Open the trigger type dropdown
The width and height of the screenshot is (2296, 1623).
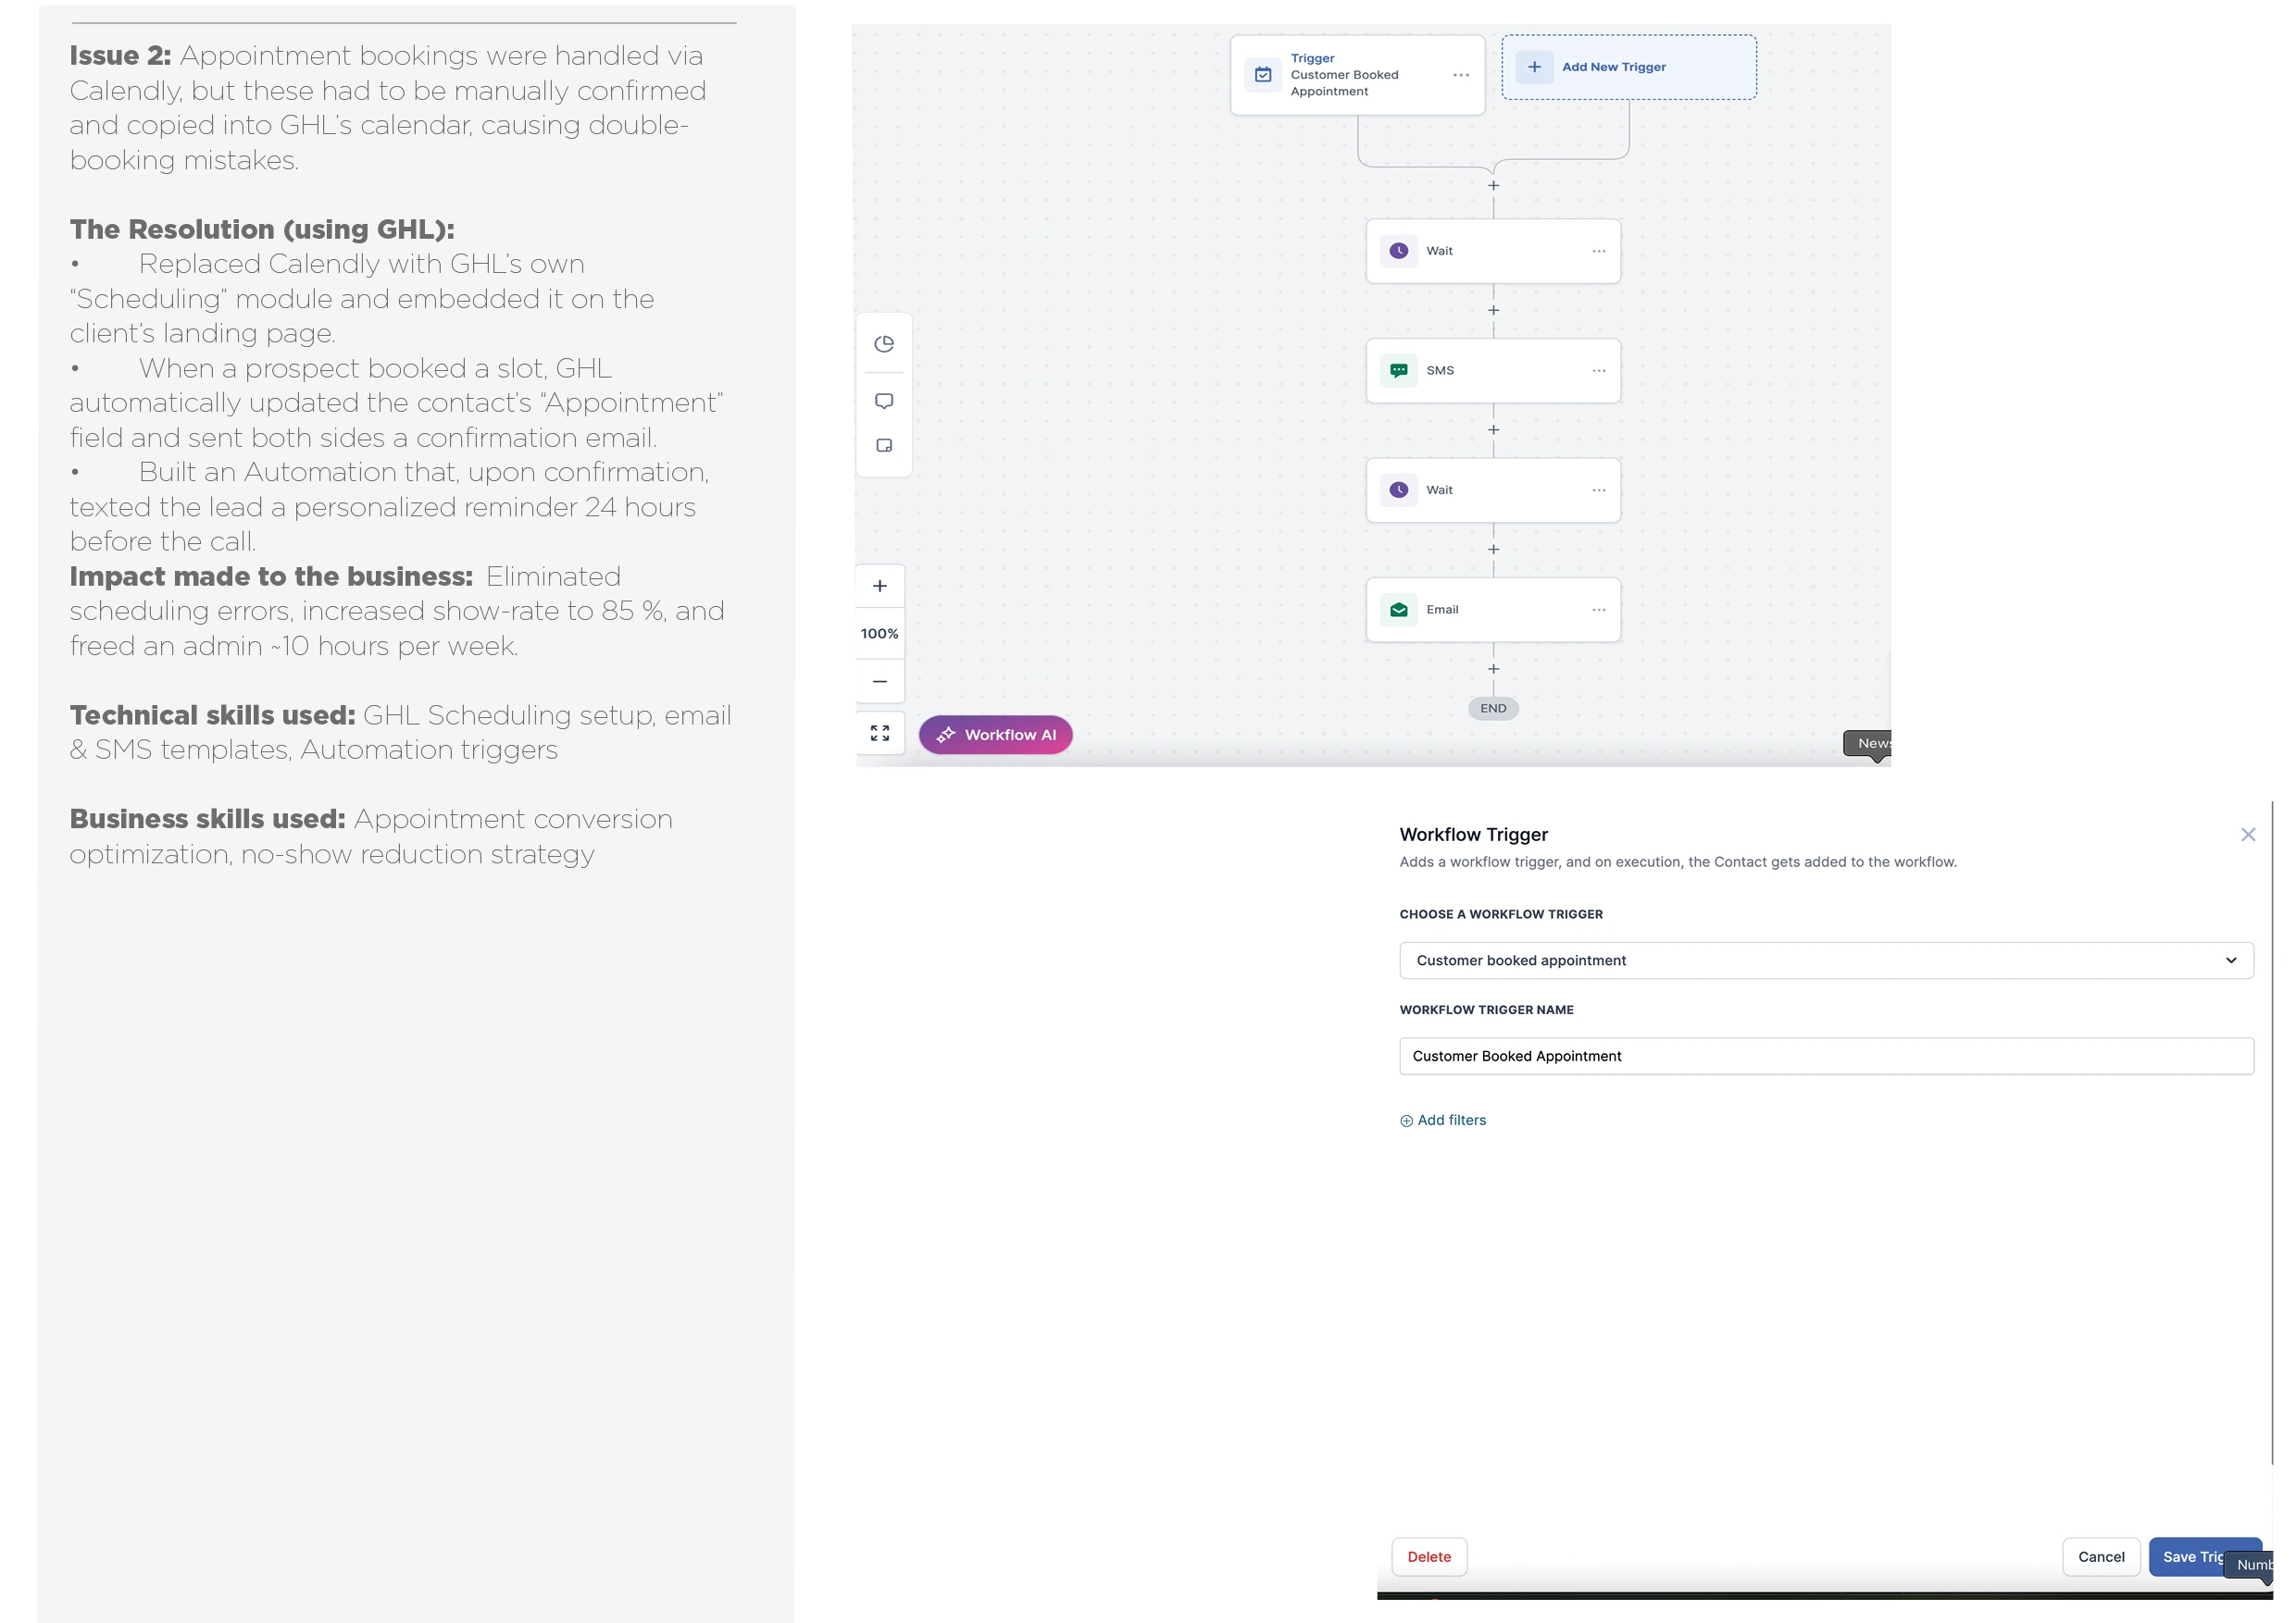[x=1825, y=960]
